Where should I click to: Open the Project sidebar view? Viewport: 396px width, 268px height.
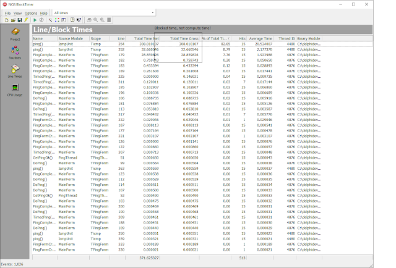(x=15, y=35)
